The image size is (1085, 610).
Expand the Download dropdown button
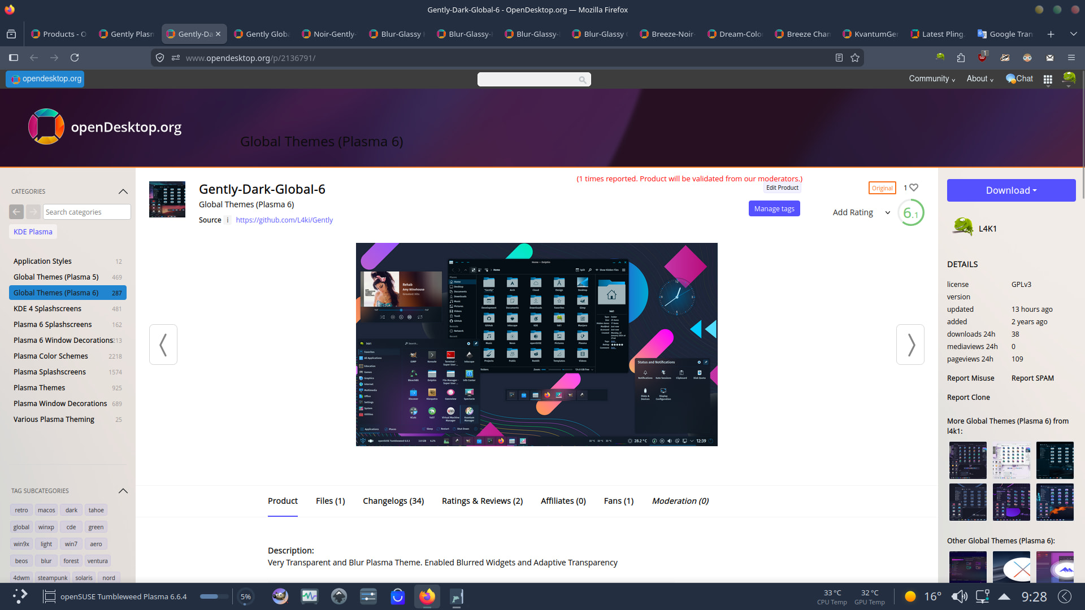1011,190
